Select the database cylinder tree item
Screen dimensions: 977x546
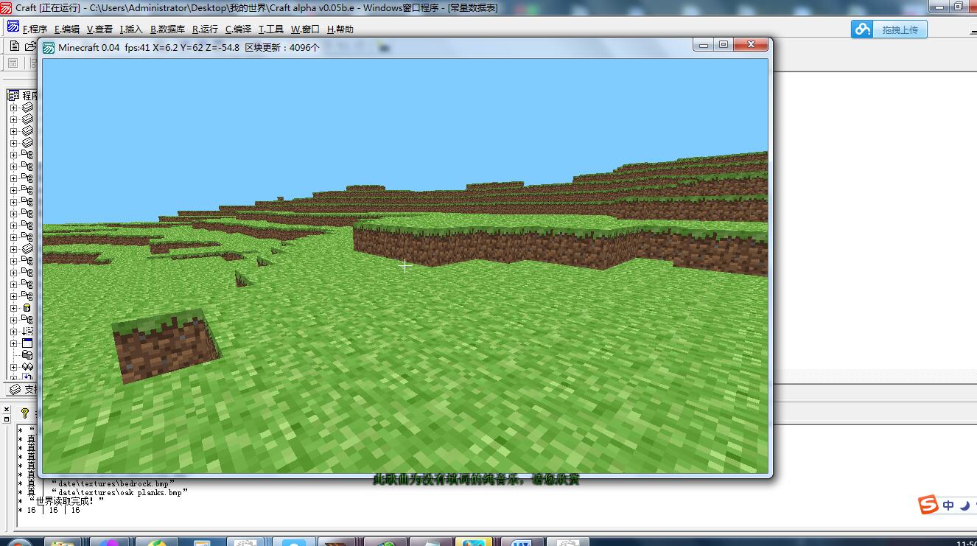tap(27, 308)
